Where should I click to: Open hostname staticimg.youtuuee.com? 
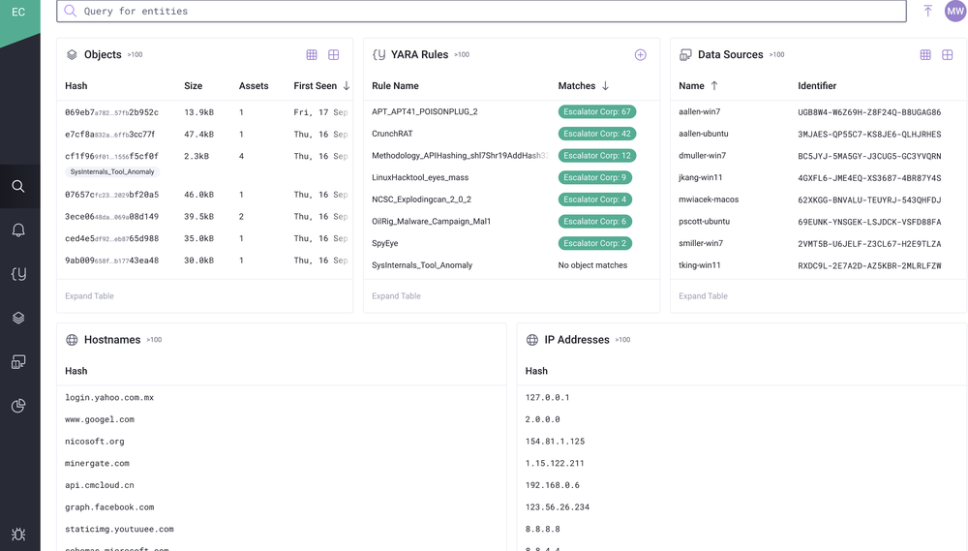coord(119,530)
